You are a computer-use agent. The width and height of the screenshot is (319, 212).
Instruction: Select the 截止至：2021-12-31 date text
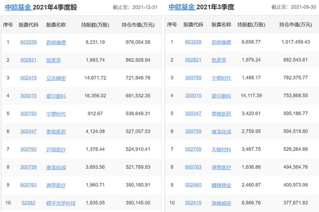[x=135, y=7]
